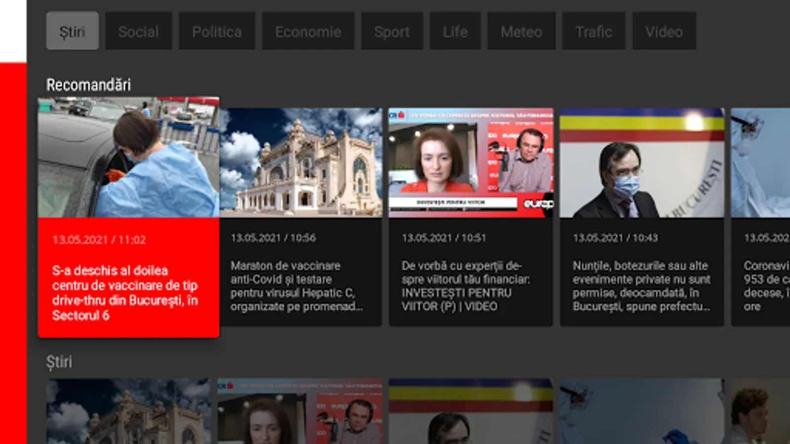Open article 'Nunțile, botezurile sau alte evenimente private'
The image size is (790, 444).
641,286
